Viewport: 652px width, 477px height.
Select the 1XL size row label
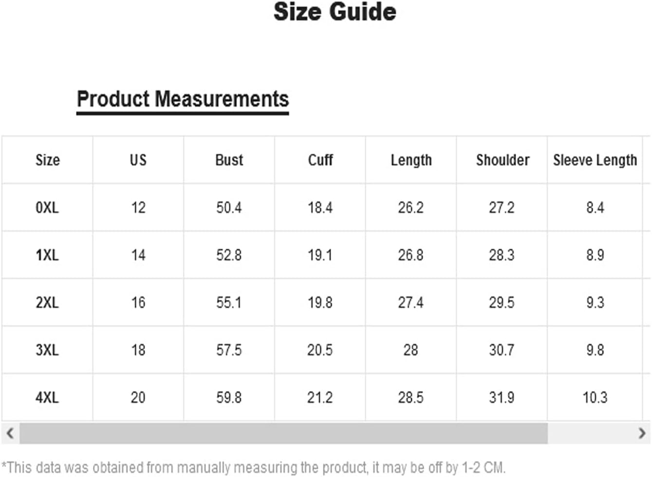click(47, 255)
